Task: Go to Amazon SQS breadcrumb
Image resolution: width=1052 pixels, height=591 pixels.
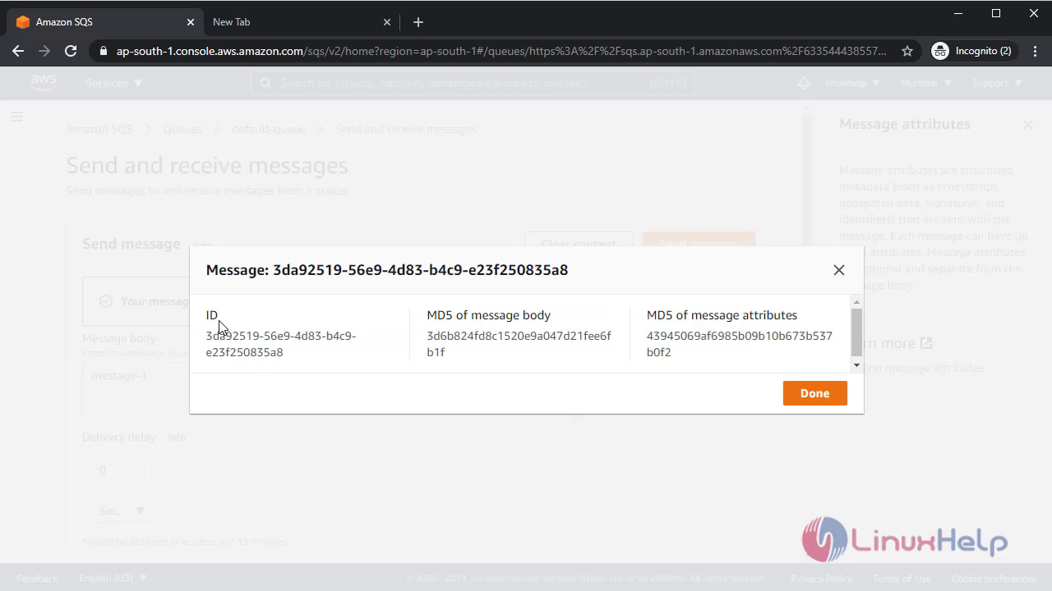Action: [99, 129]
